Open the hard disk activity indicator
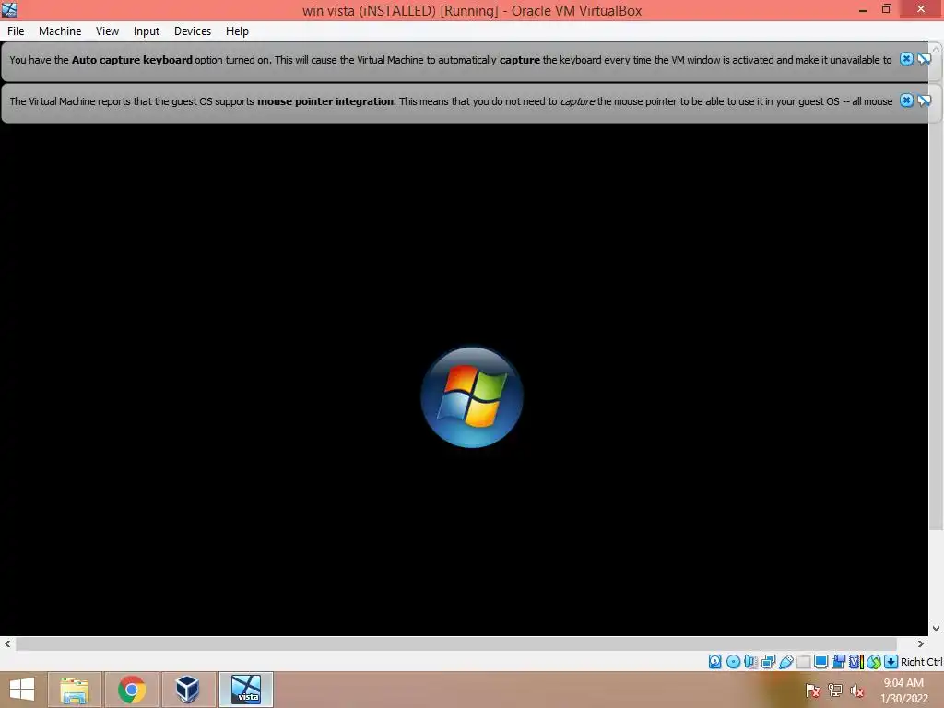 click(x=714, y=662)
